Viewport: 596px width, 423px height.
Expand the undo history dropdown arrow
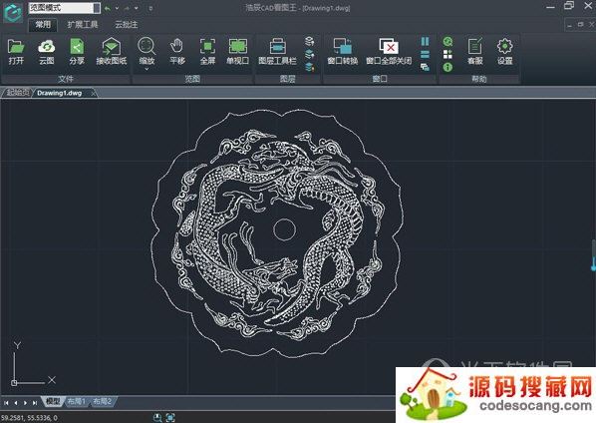click(x=117, y=8)
